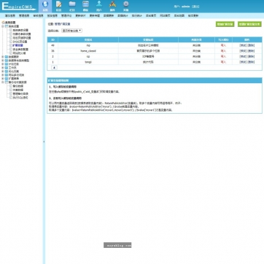The height and width of the screenshot is (264, 264).
Task: Click the folder icon beside 数据更新 tree node
Action: [x=7, y=57]
